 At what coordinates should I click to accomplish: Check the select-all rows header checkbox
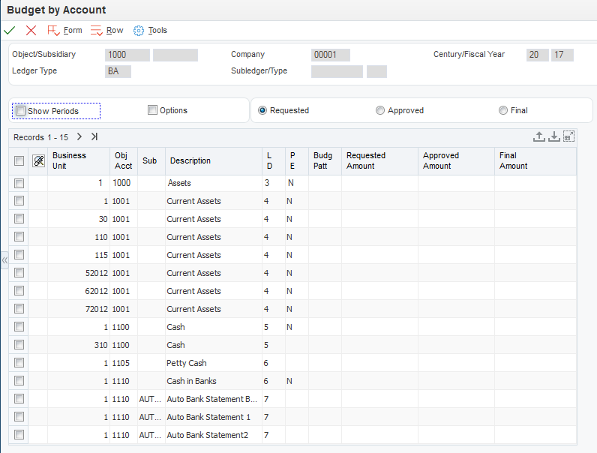19,160
